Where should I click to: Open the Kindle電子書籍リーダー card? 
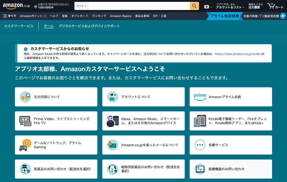pyautogui.click(x=231, y=121)
